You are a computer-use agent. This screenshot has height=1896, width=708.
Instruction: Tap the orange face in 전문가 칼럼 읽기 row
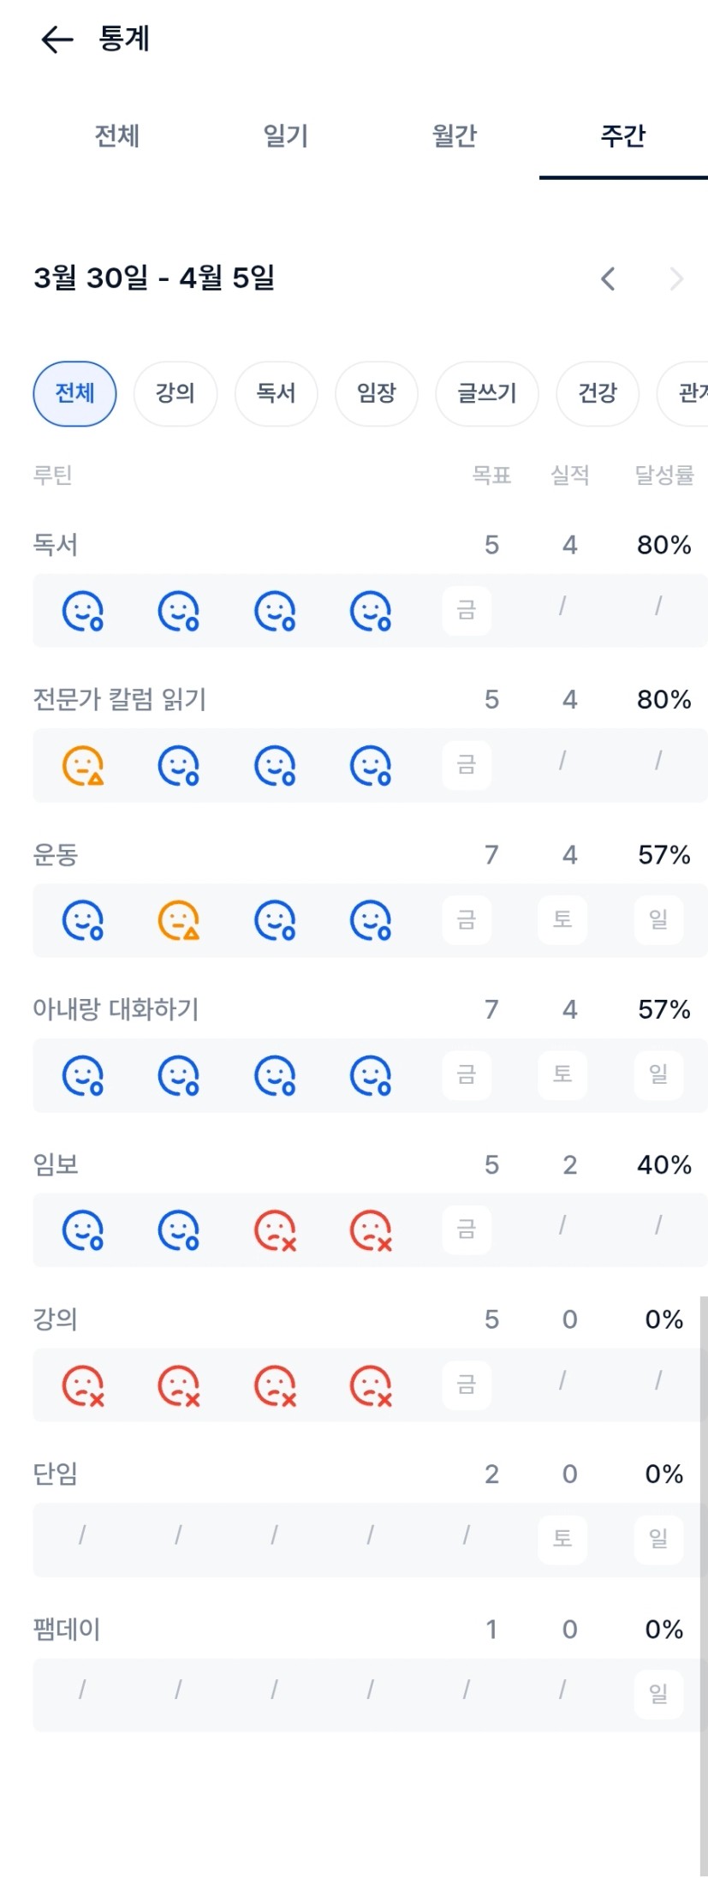point(83,766)
